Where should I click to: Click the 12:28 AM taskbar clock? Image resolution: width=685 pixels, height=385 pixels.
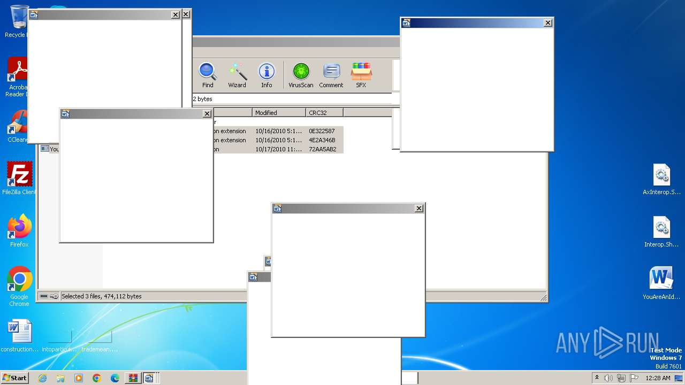tap(658, 378)
